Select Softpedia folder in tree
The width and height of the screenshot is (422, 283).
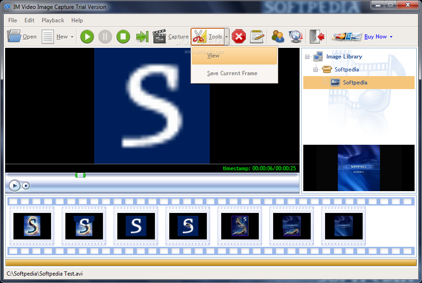(x=347, y=70)
